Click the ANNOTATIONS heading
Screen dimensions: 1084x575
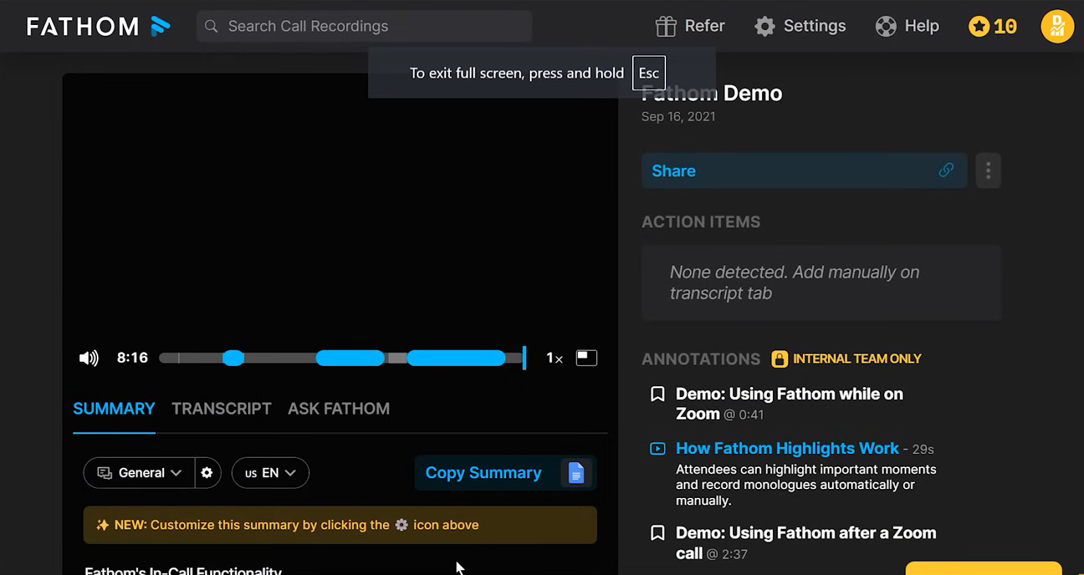click(701, 359)
